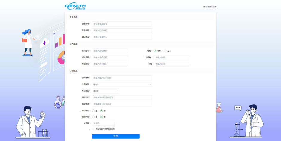Click the GRAND RM logo
Image resolution: width=281 pixels, height=141 pixels.
pos(75,6)
